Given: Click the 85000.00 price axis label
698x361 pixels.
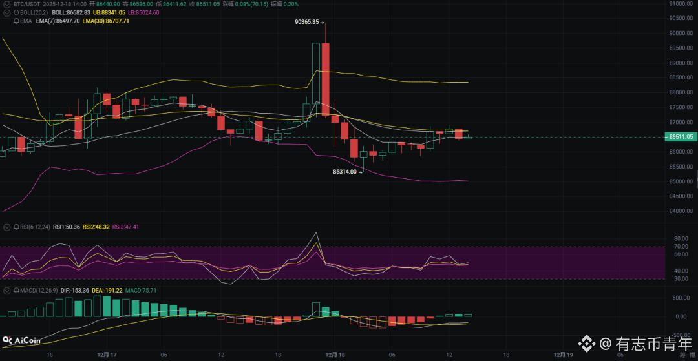Looking at the screenshot, I should [x=682, y=181].
